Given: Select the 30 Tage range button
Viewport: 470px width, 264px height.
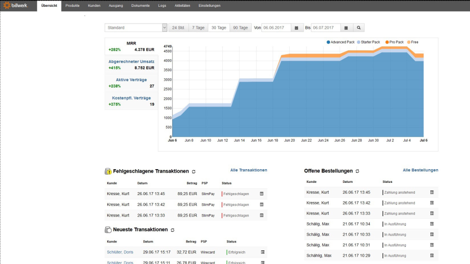Looking at the screenshot, I should (219, 28).
